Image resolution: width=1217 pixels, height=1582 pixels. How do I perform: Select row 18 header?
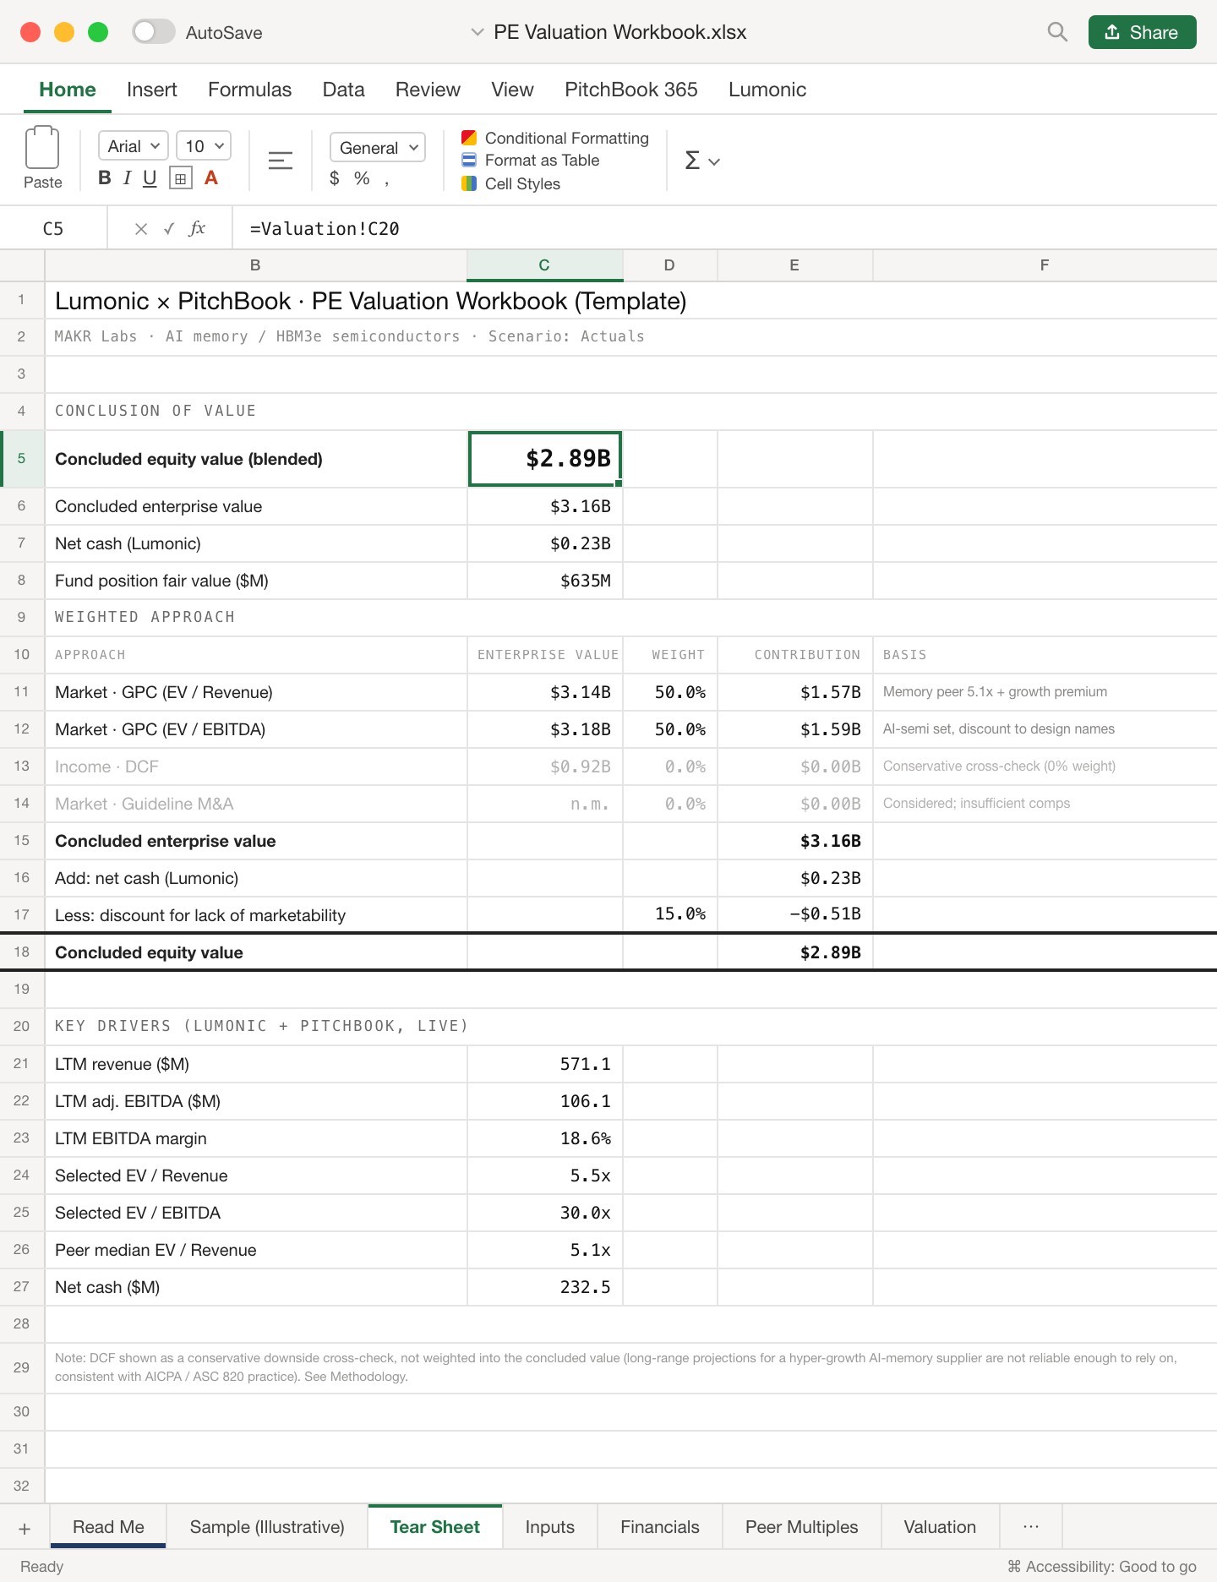pyautogui.click(x=22, y=952)
